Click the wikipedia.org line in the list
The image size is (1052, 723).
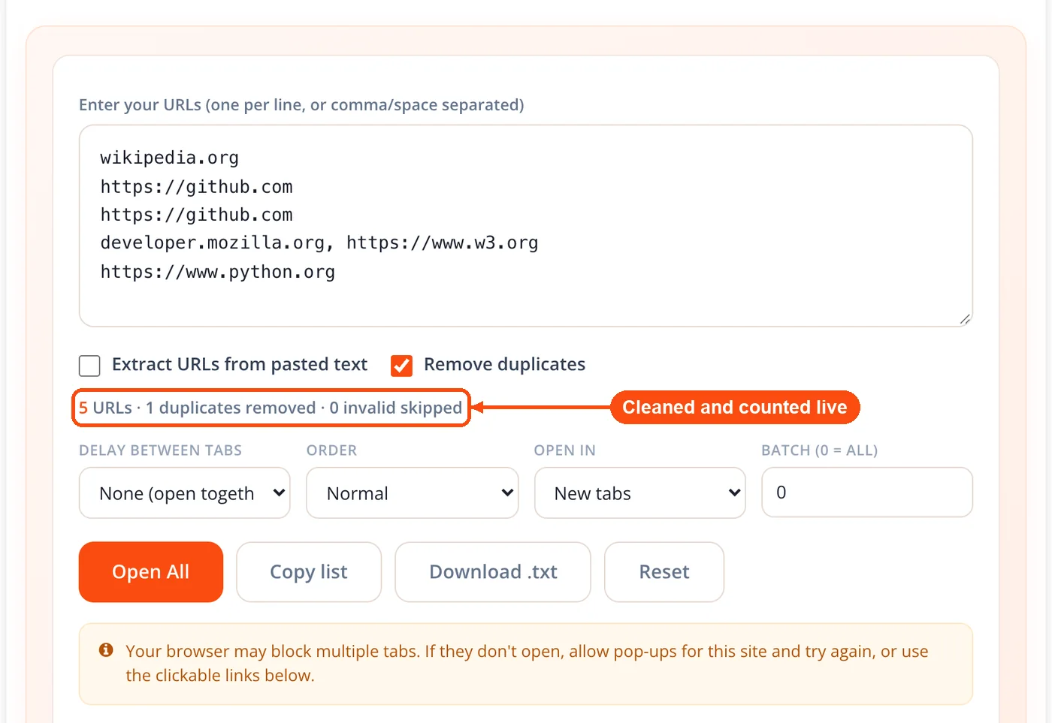click(x=170, y=158)
